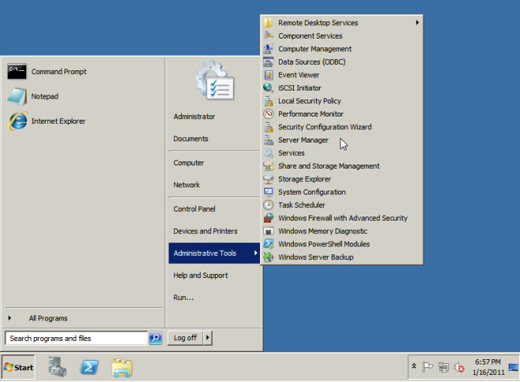The image size is (520, 382).
Task: Click the Windows Memory Diagnostic icon
Action: [269, 231]
